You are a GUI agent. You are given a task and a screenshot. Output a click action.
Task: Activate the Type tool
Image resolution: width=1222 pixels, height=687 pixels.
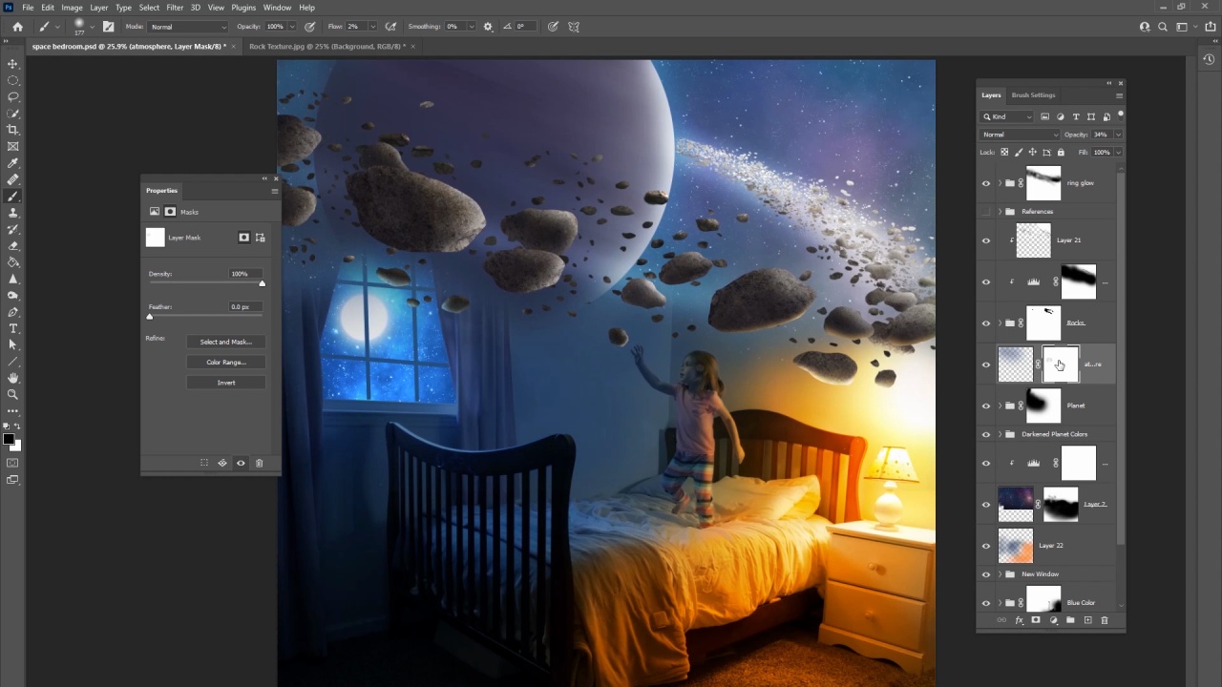click(12, 328)
